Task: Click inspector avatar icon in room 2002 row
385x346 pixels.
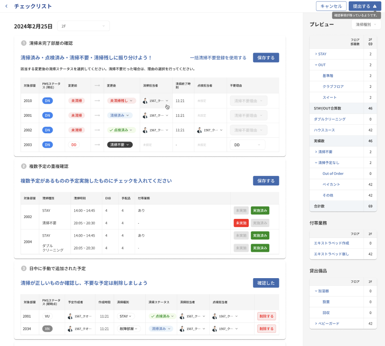Action: (200, 130)
